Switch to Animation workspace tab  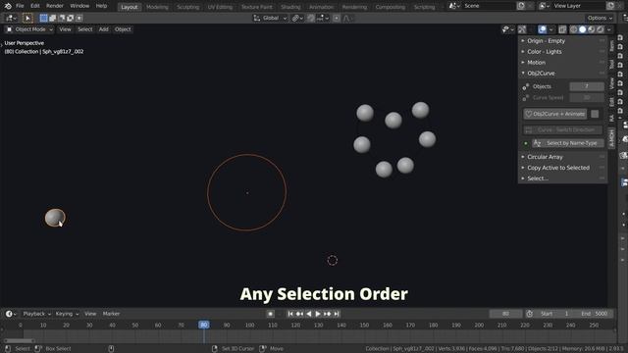pos(321,7)
